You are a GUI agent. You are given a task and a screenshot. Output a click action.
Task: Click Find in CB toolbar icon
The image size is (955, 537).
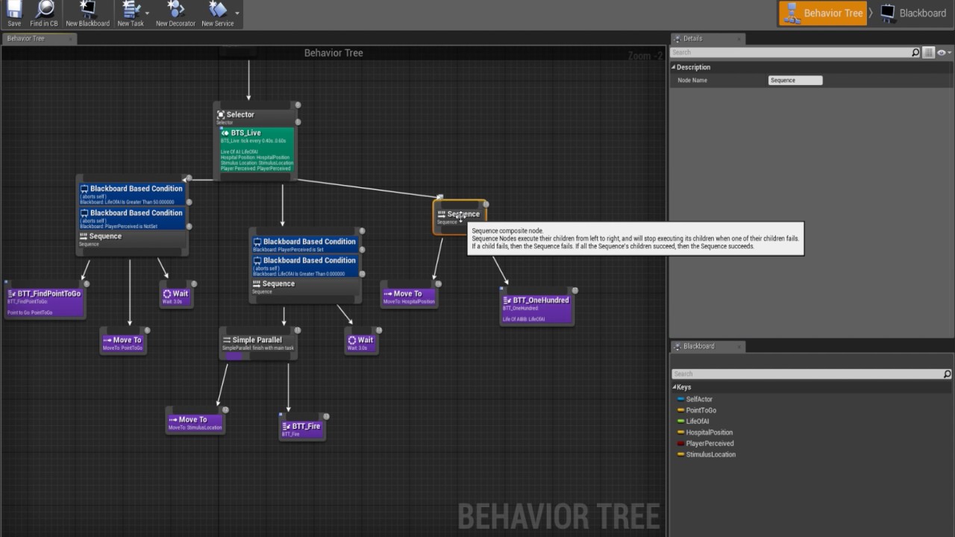pos(44,14)
